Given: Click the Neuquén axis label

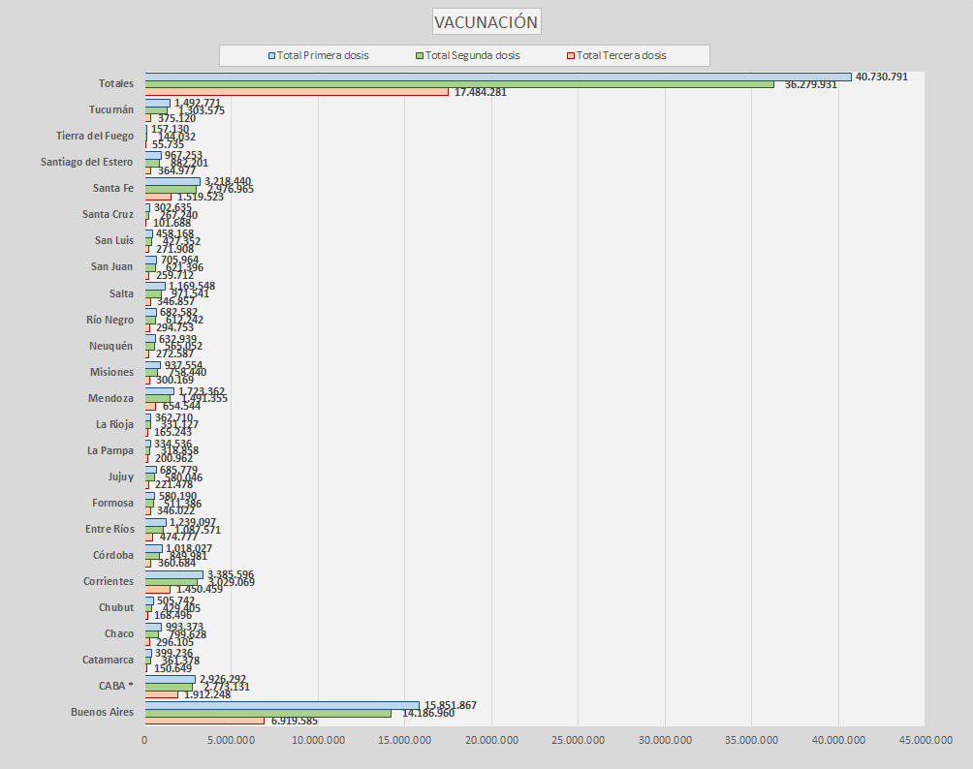Looking at the screenshot, I should coord(111,346).
